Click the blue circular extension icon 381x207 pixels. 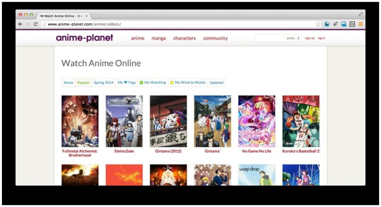click(x=327, y=24)
